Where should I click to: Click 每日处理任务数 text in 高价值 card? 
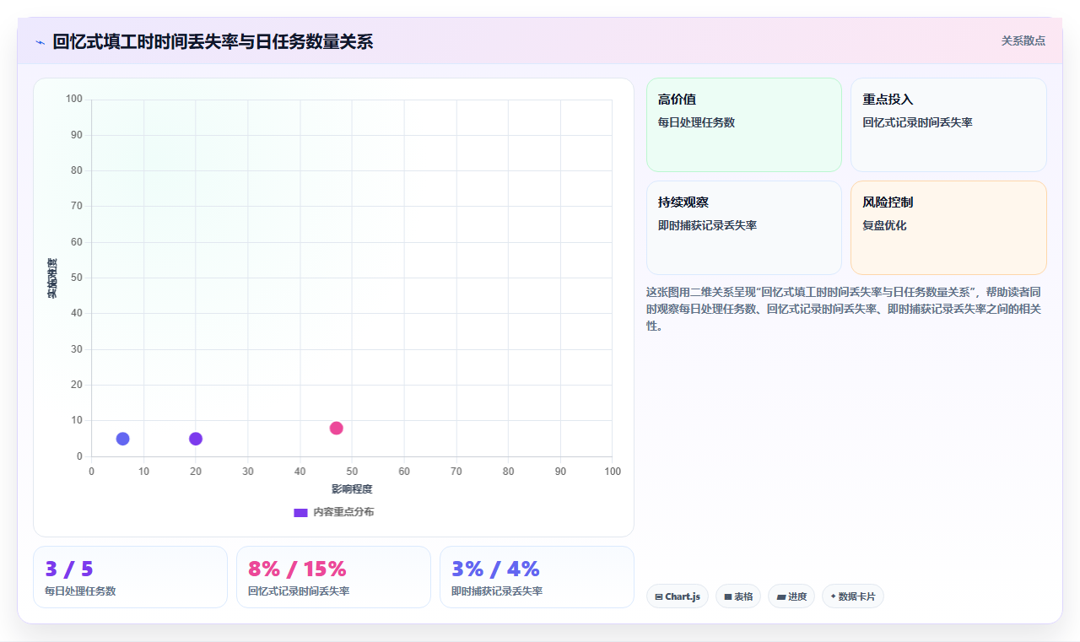(x=696, y=122)
